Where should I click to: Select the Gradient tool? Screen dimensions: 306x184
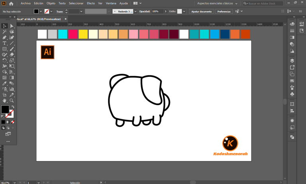click(x=12, y=78)
